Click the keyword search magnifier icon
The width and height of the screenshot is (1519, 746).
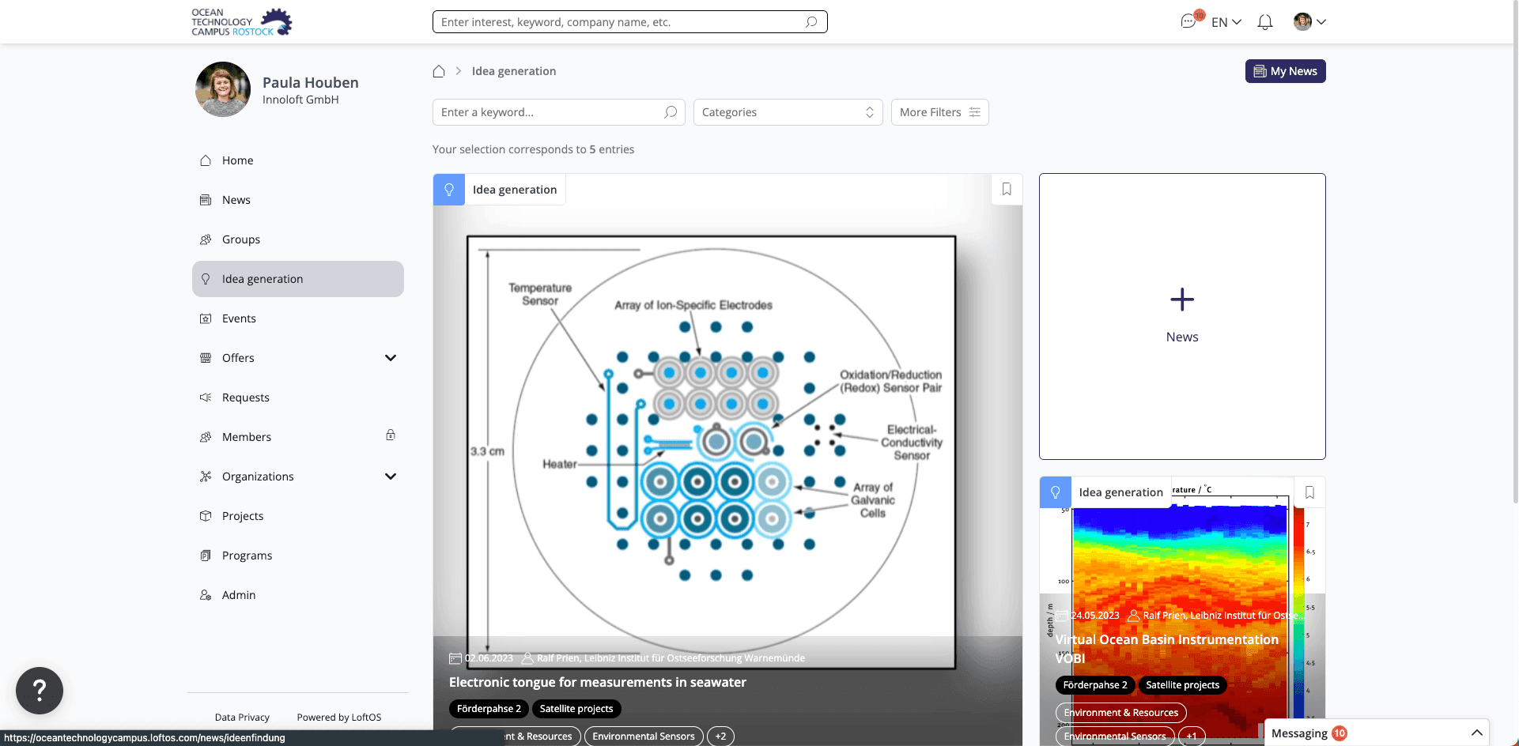(x=671, y=112)
